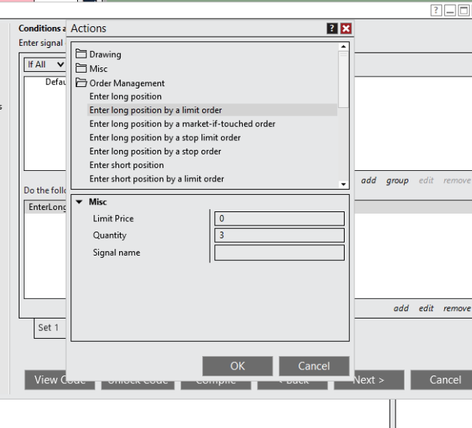Image resolution: width=472 pixels, height=428 pixels.
Task: Open help in the main window title bar
Action: [436, 10]
